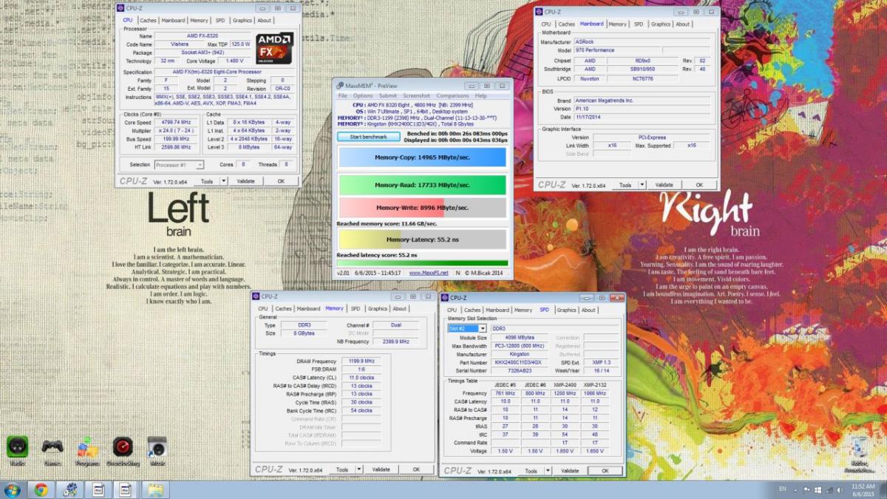Viewport: 887px width, 499px height.
Task: Click the title icon of the CPU-Z Mainboard window
Action: click(x=540, y=12)
